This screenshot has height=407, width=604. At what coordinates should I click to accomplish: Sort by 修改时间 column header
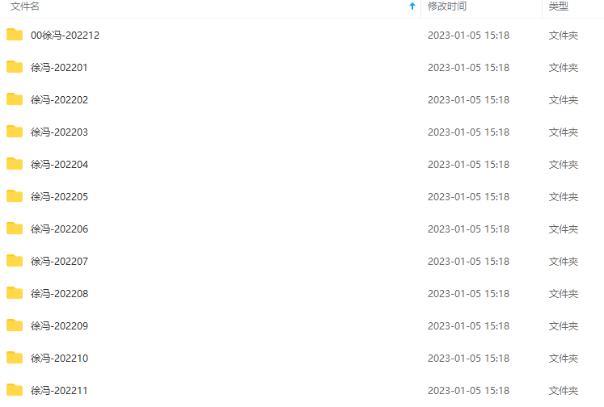point(447,6)
